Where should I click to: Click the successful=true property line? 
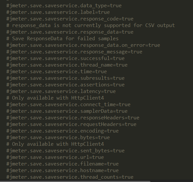(65, 58)
